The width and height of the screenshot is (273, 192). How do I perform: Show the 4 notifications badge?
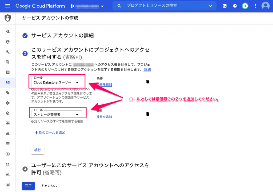tap(245, 6)
